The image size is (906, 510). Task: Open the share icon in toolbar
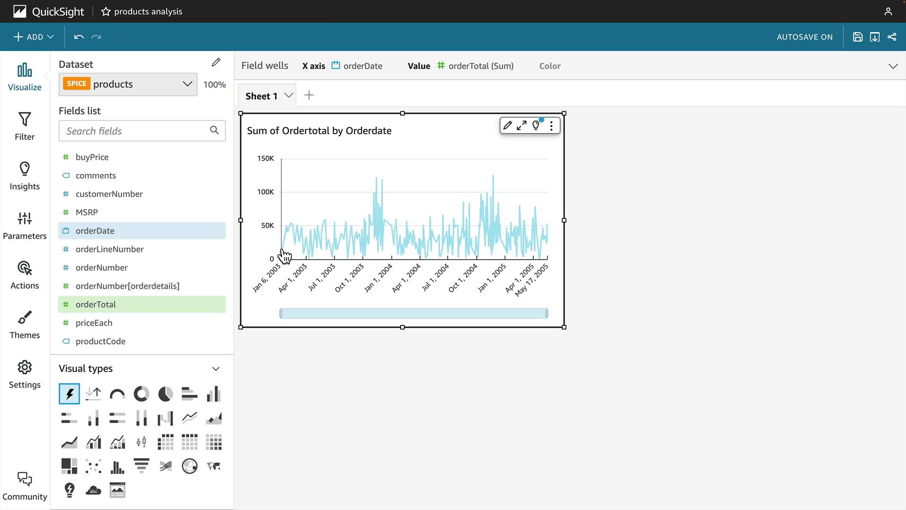pyautogui.click(x=892, y=37)
